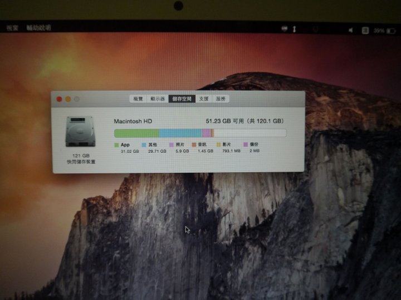Click the green App legend swatch
401x300 pixels.
(x=116, y=145)
